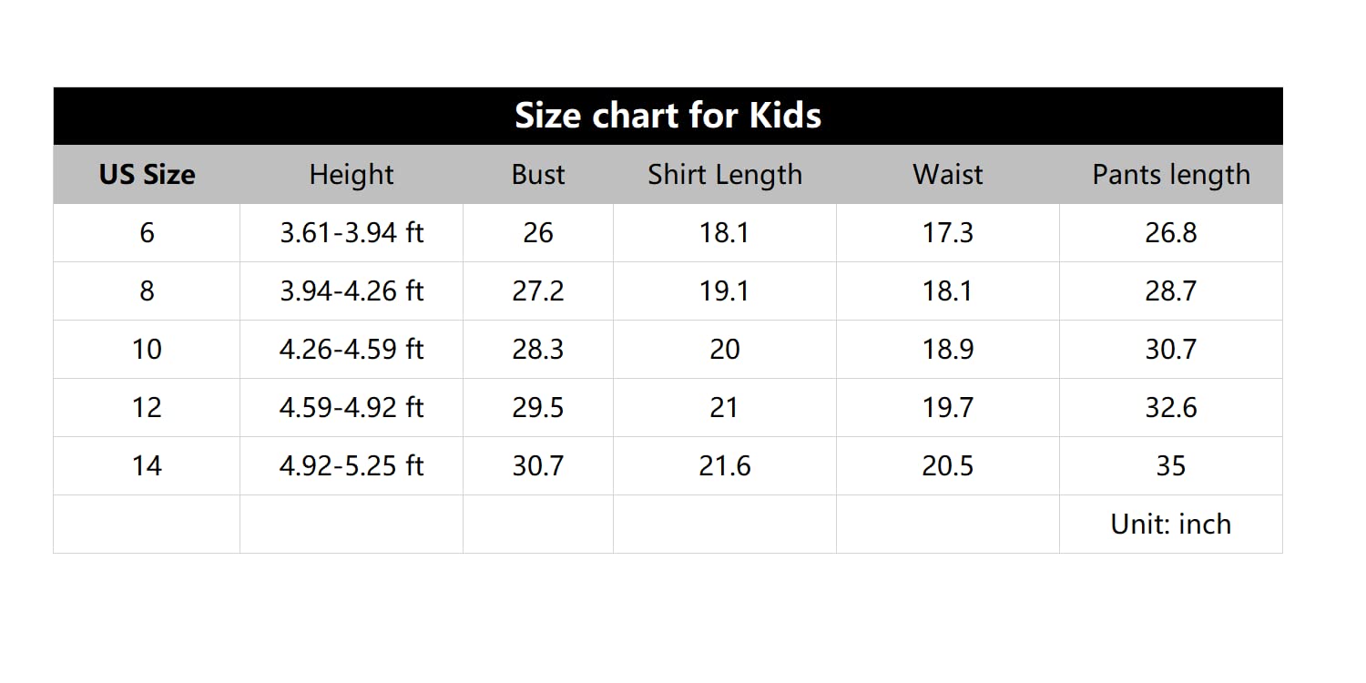Click the Height column header

352,175
